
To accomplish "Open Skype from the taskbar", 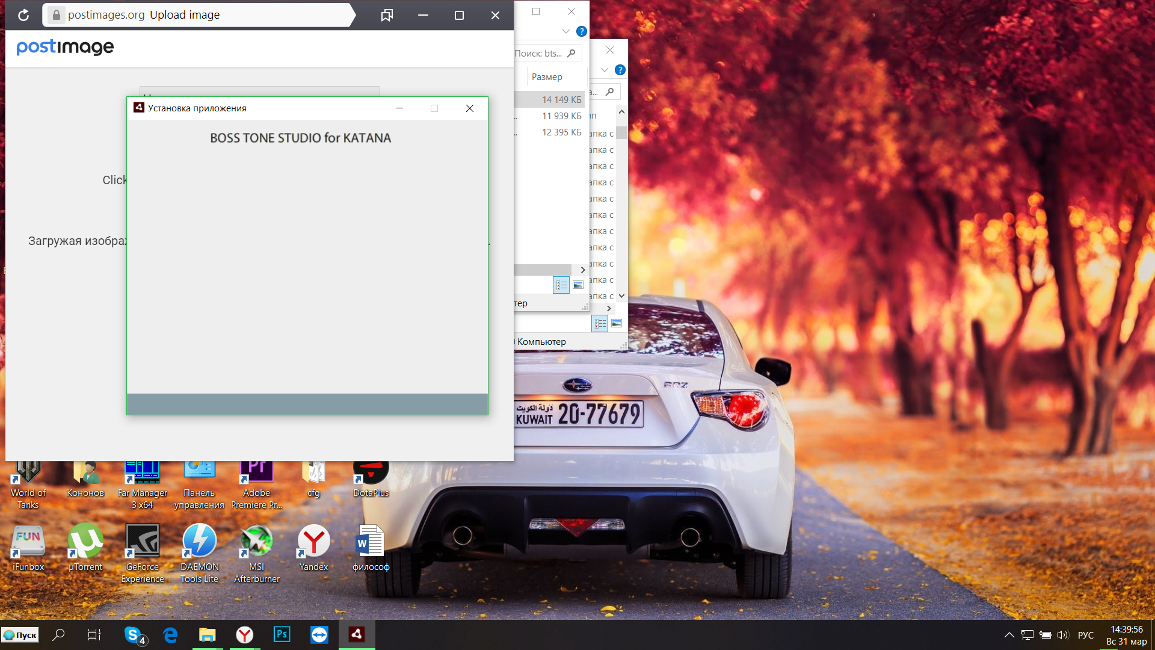I will click(134, 635).
